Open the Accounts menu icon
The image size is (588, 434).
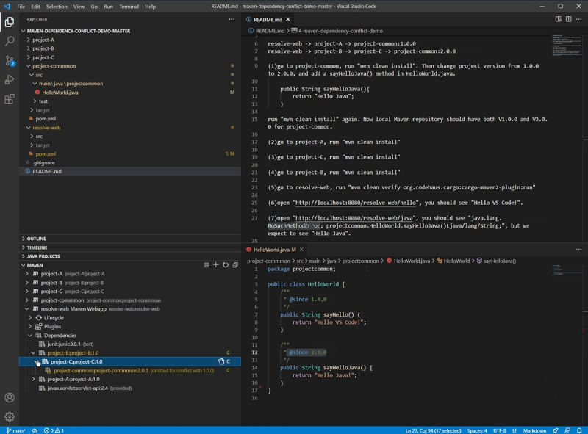[10, 397]
